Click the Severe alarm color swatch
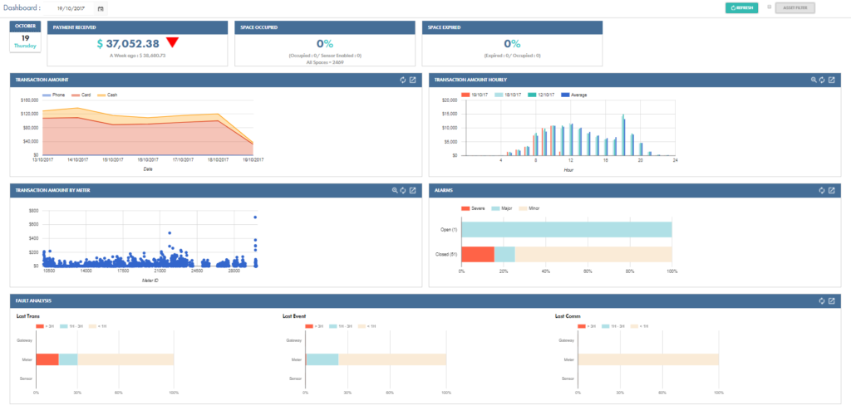851x410 pixels. [x=465, y=207]
